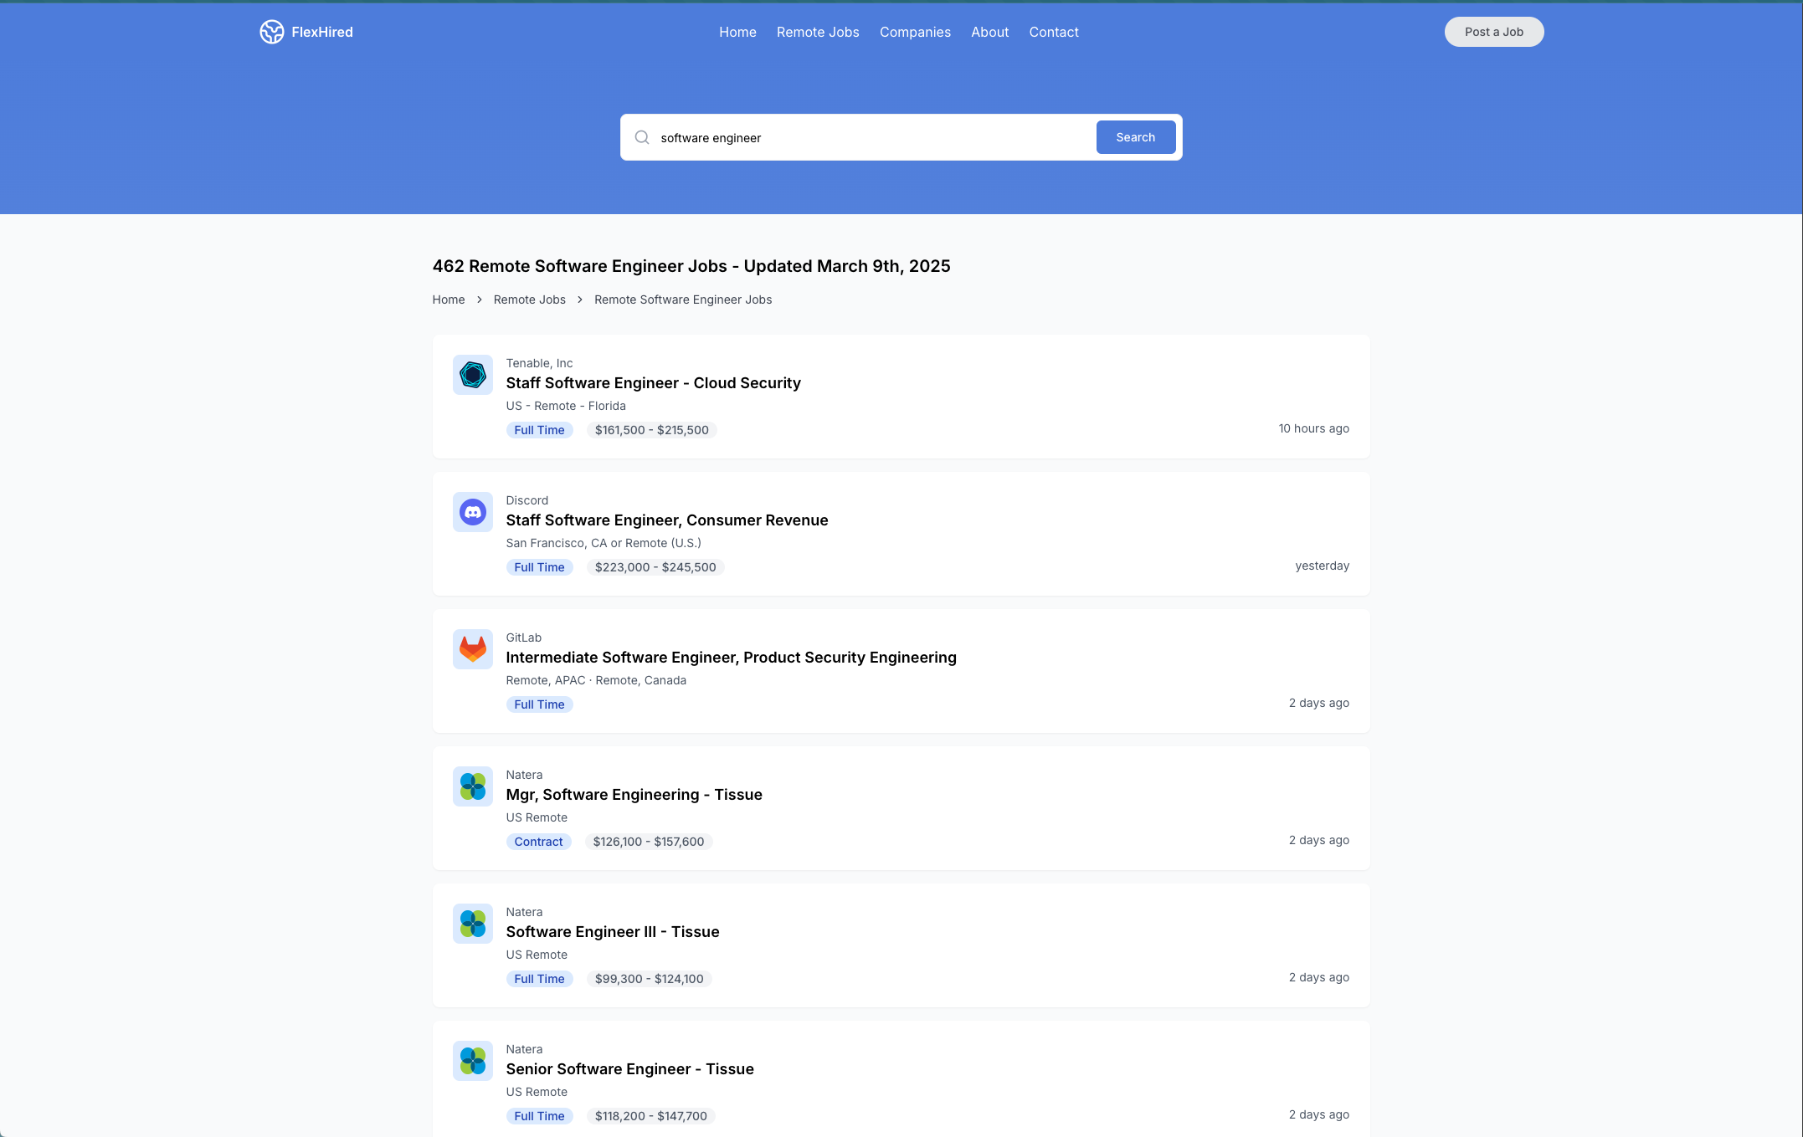Open Mgr, Software Engineering - Tissue job

pos(634,794)
